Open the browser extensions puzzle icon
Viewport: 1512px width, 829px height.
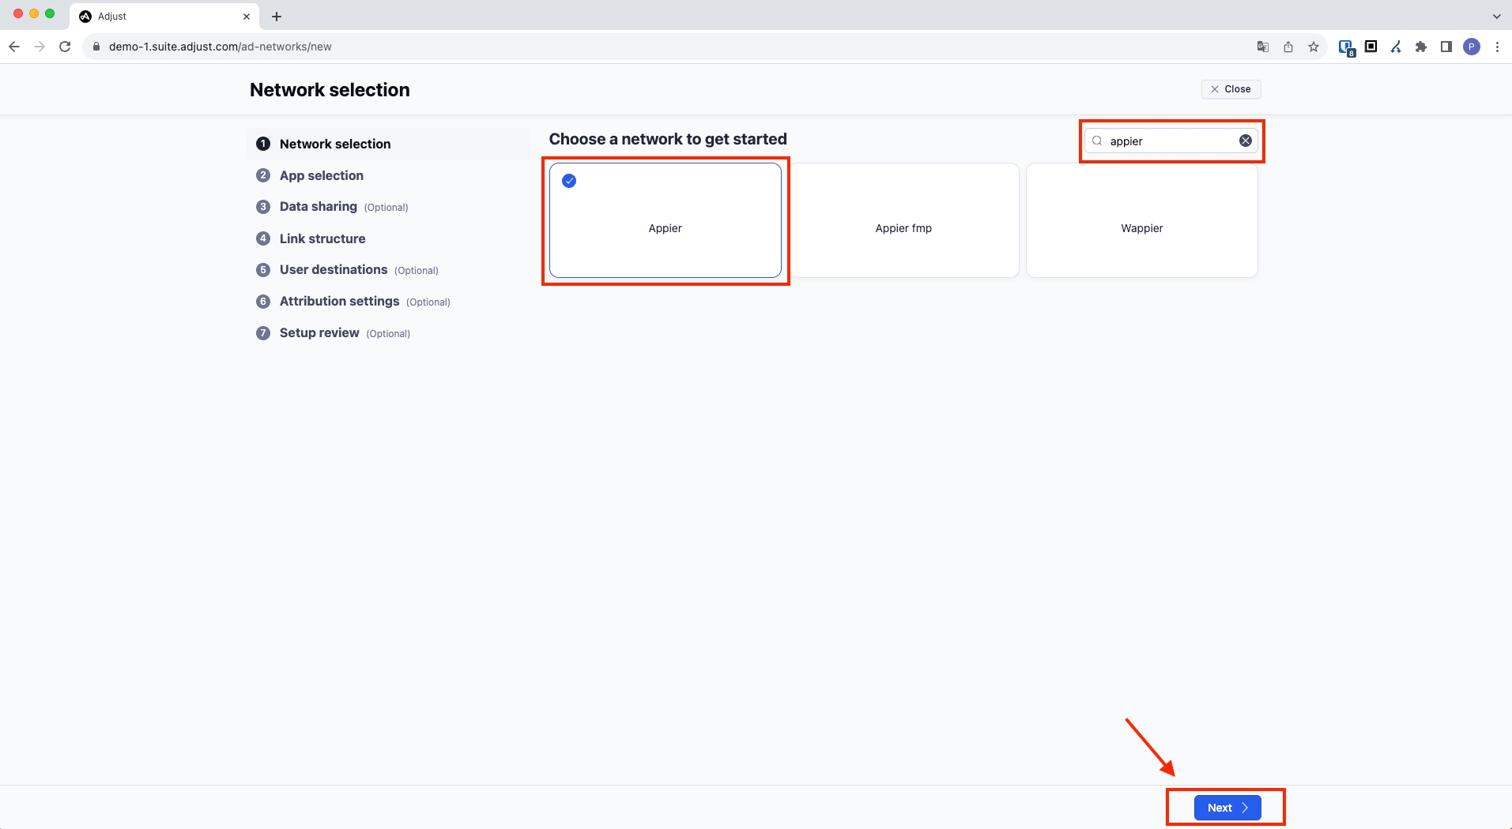[x=1421, y=47]
